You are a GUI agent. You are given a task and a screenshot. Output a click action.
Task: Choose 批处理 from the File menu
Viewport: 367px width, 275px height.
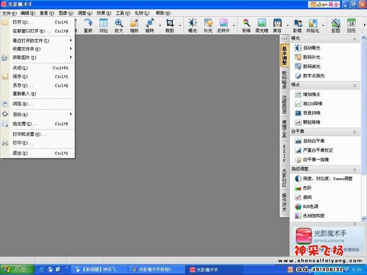(25, 124)
